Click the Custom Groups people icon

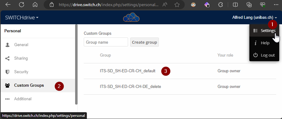(7, 85)
